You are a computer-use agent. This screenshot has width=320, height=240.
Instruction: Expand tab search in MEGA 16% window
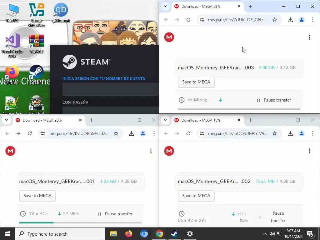click(165, 120)
